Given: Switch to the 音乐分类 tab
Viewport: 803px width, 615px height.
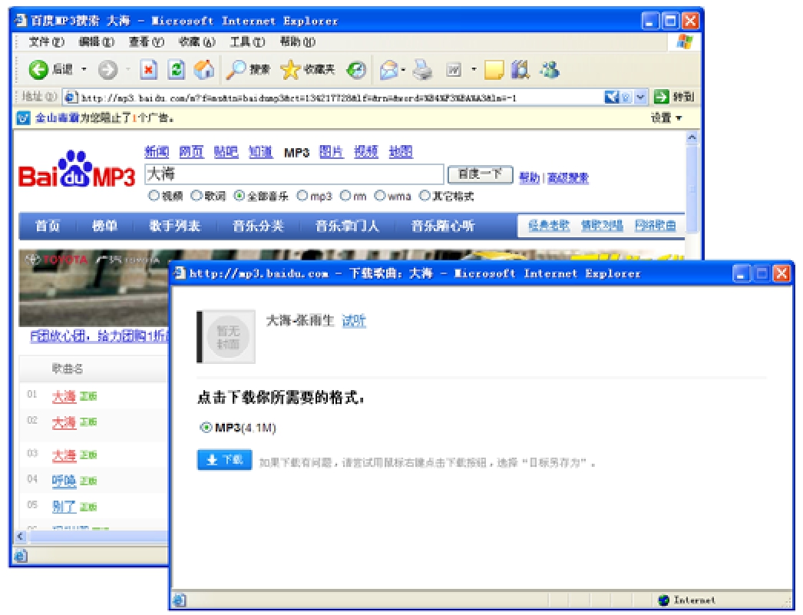Looking at the screenshot, I should (258, 226).
